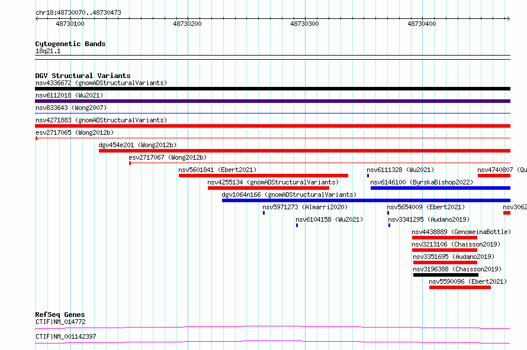Select nsv3341295 (Audano2019) variant label
527x350 pixels.
429,219
